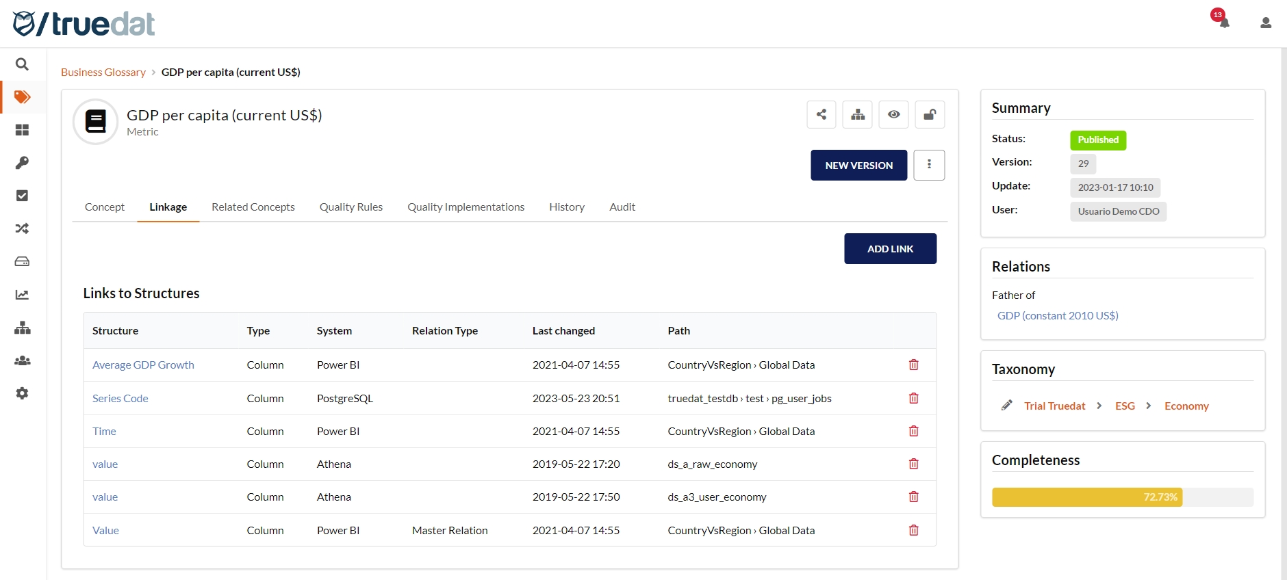The image size is (1287, 580).
Task: Toggle the lock icon button
Action: 929,115
